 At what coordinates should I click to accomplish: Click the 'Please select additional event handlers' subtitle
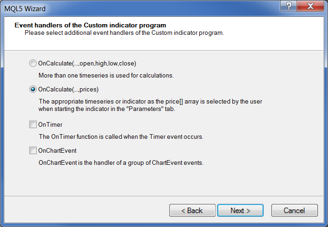tap(124, 33)
